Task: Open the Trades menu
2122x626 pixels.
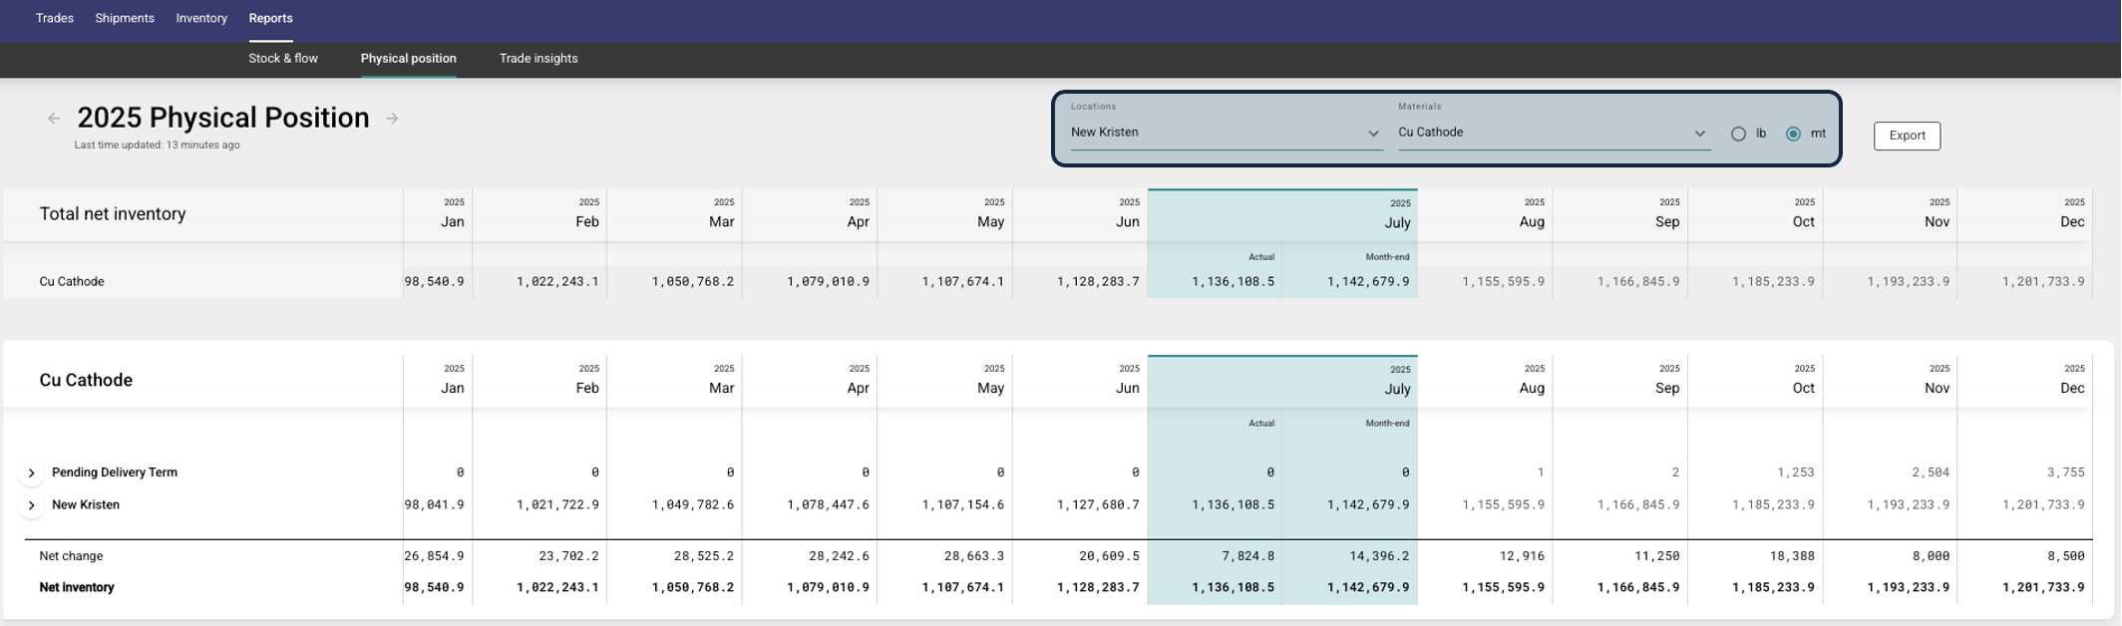Action: [x=55, y=18]
